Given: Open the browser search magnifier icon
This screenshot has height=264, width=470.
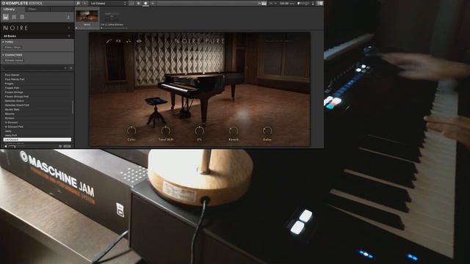Looking at the screenshot, I should tap(78, 3).
